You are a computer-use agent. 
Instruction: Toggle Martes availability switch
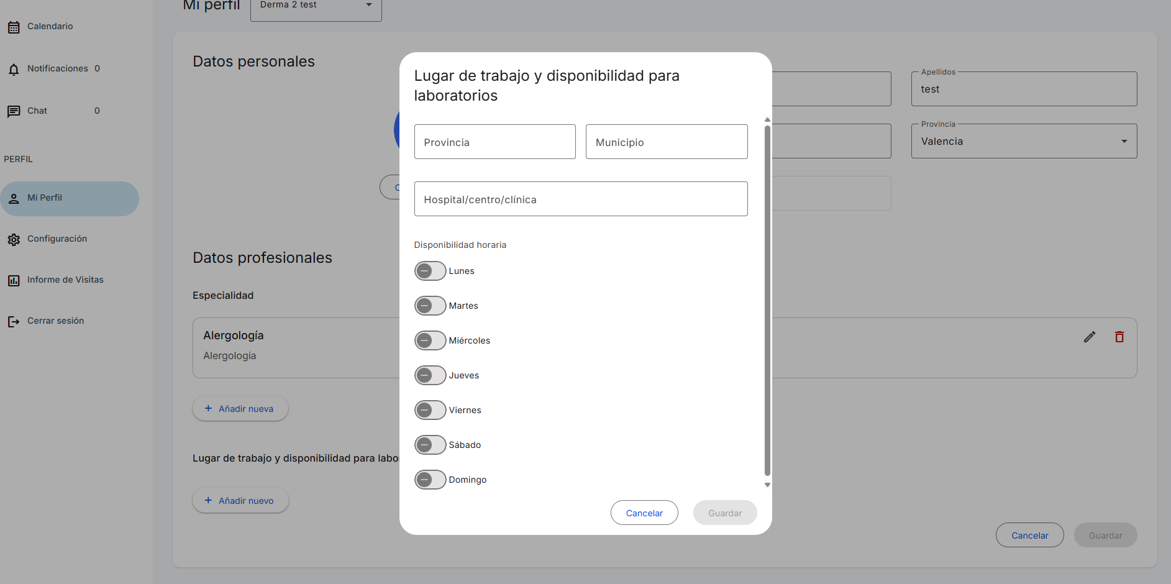430,306
